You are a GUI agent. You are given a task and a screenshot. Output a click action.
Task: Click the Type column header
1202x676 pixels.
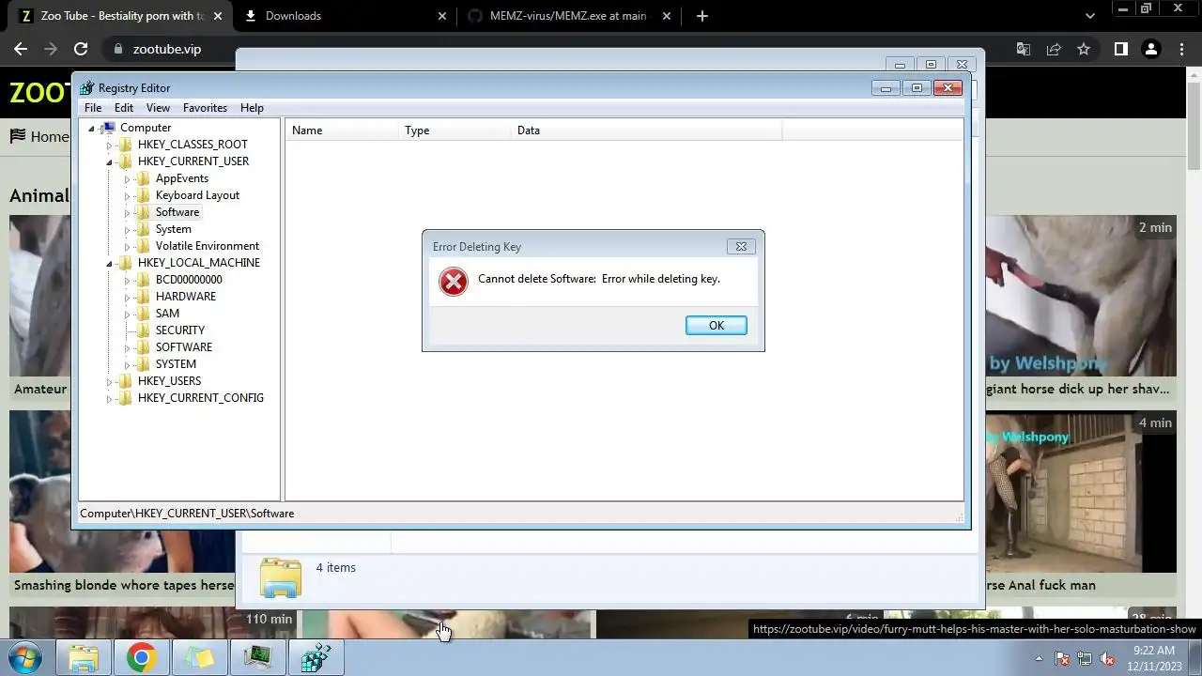[455, 131]
